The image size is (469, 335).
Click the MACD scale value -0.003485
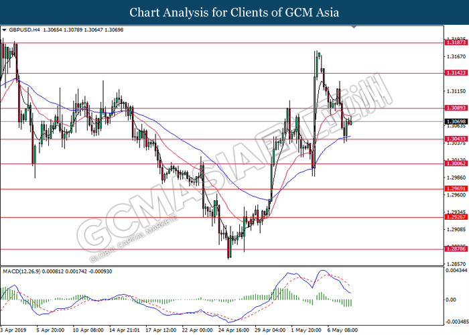[457, 322]
